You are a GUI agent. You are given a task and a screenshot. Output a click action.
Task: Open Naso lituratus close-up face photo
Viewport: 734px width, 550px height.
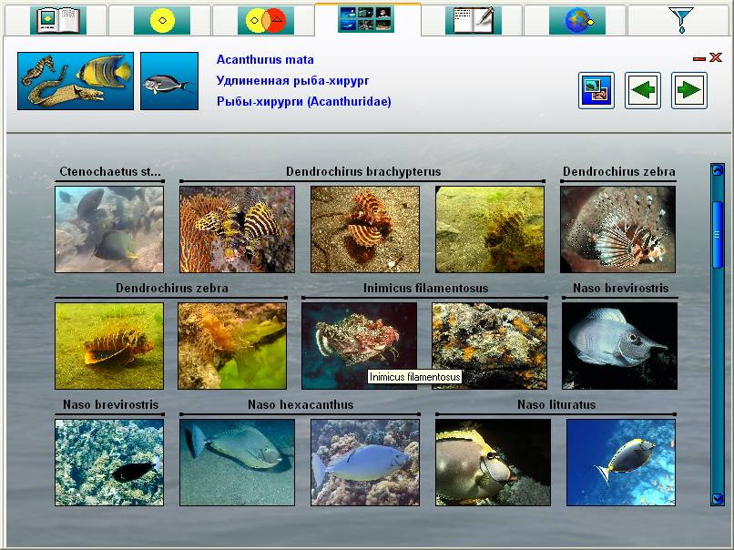pos(493,463)
